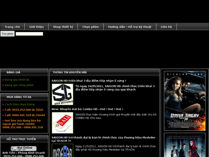Open the Bảng giá thiết bị link
Image resolution: width=209 pixels, height=157 pixels.
pos(17,80)
